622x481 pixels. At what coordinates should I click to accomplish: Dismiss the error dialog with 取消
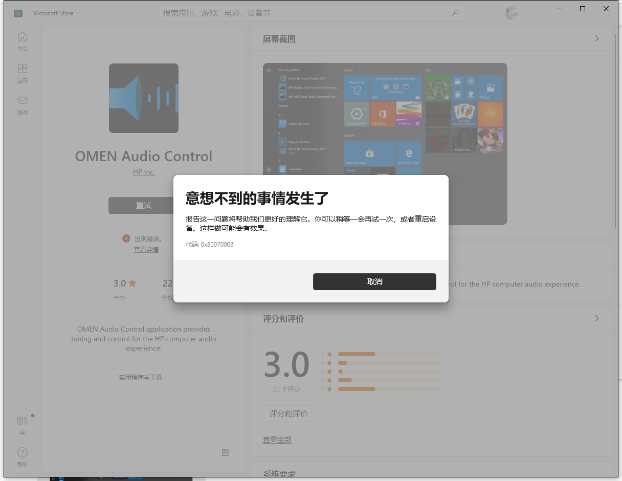coord(374,281)
